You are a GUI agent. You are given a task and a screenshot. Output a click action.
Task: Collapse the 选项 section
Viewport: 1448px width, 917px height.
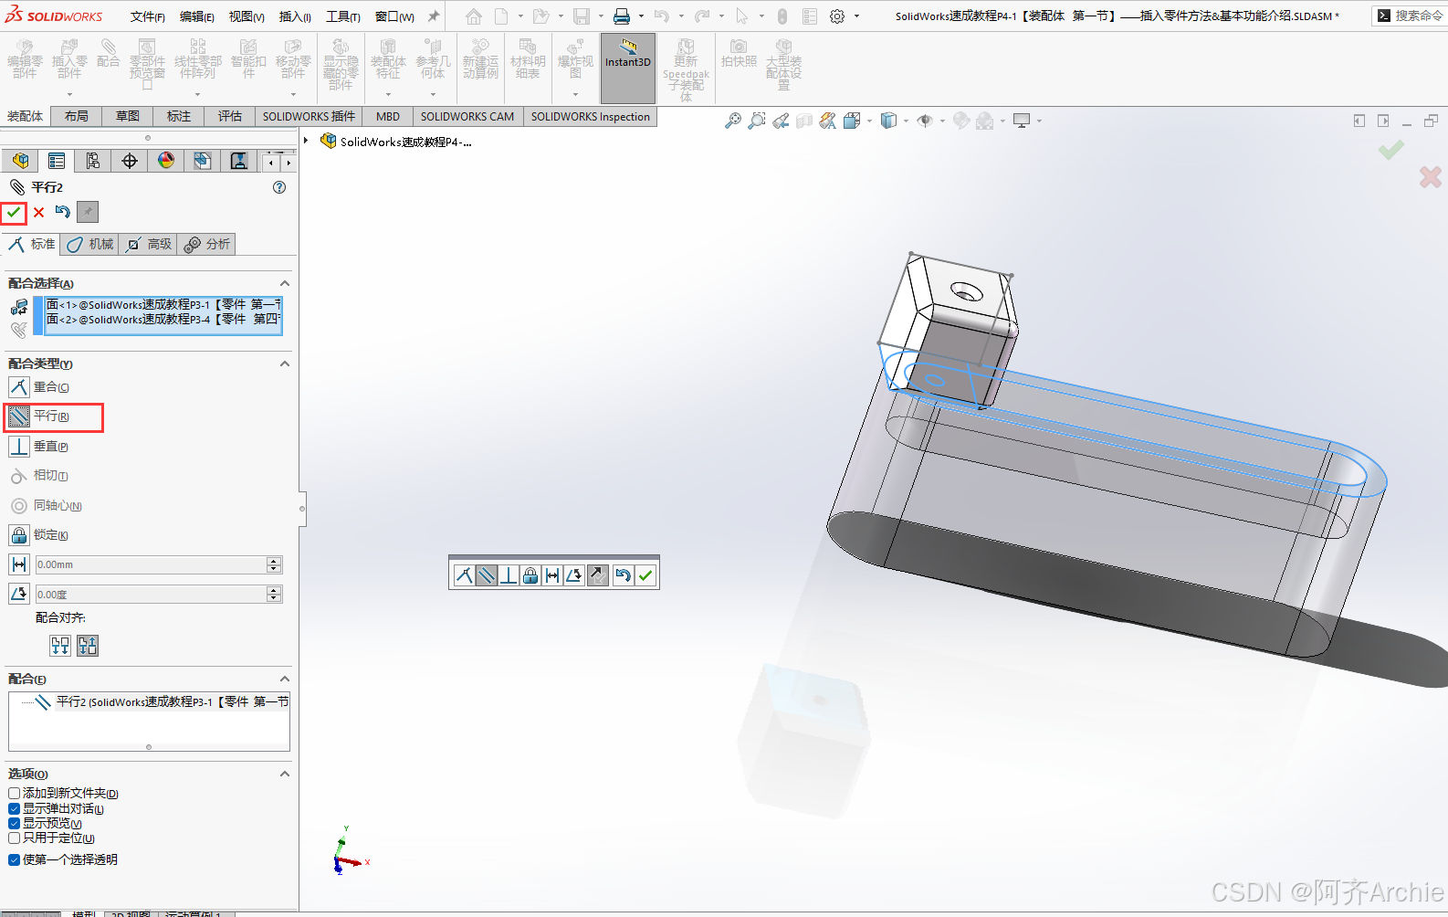pos(285,774)
